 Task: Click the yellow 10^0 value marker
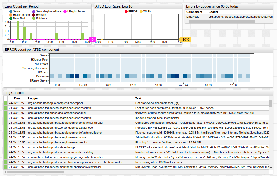click(x=186, y=39)
